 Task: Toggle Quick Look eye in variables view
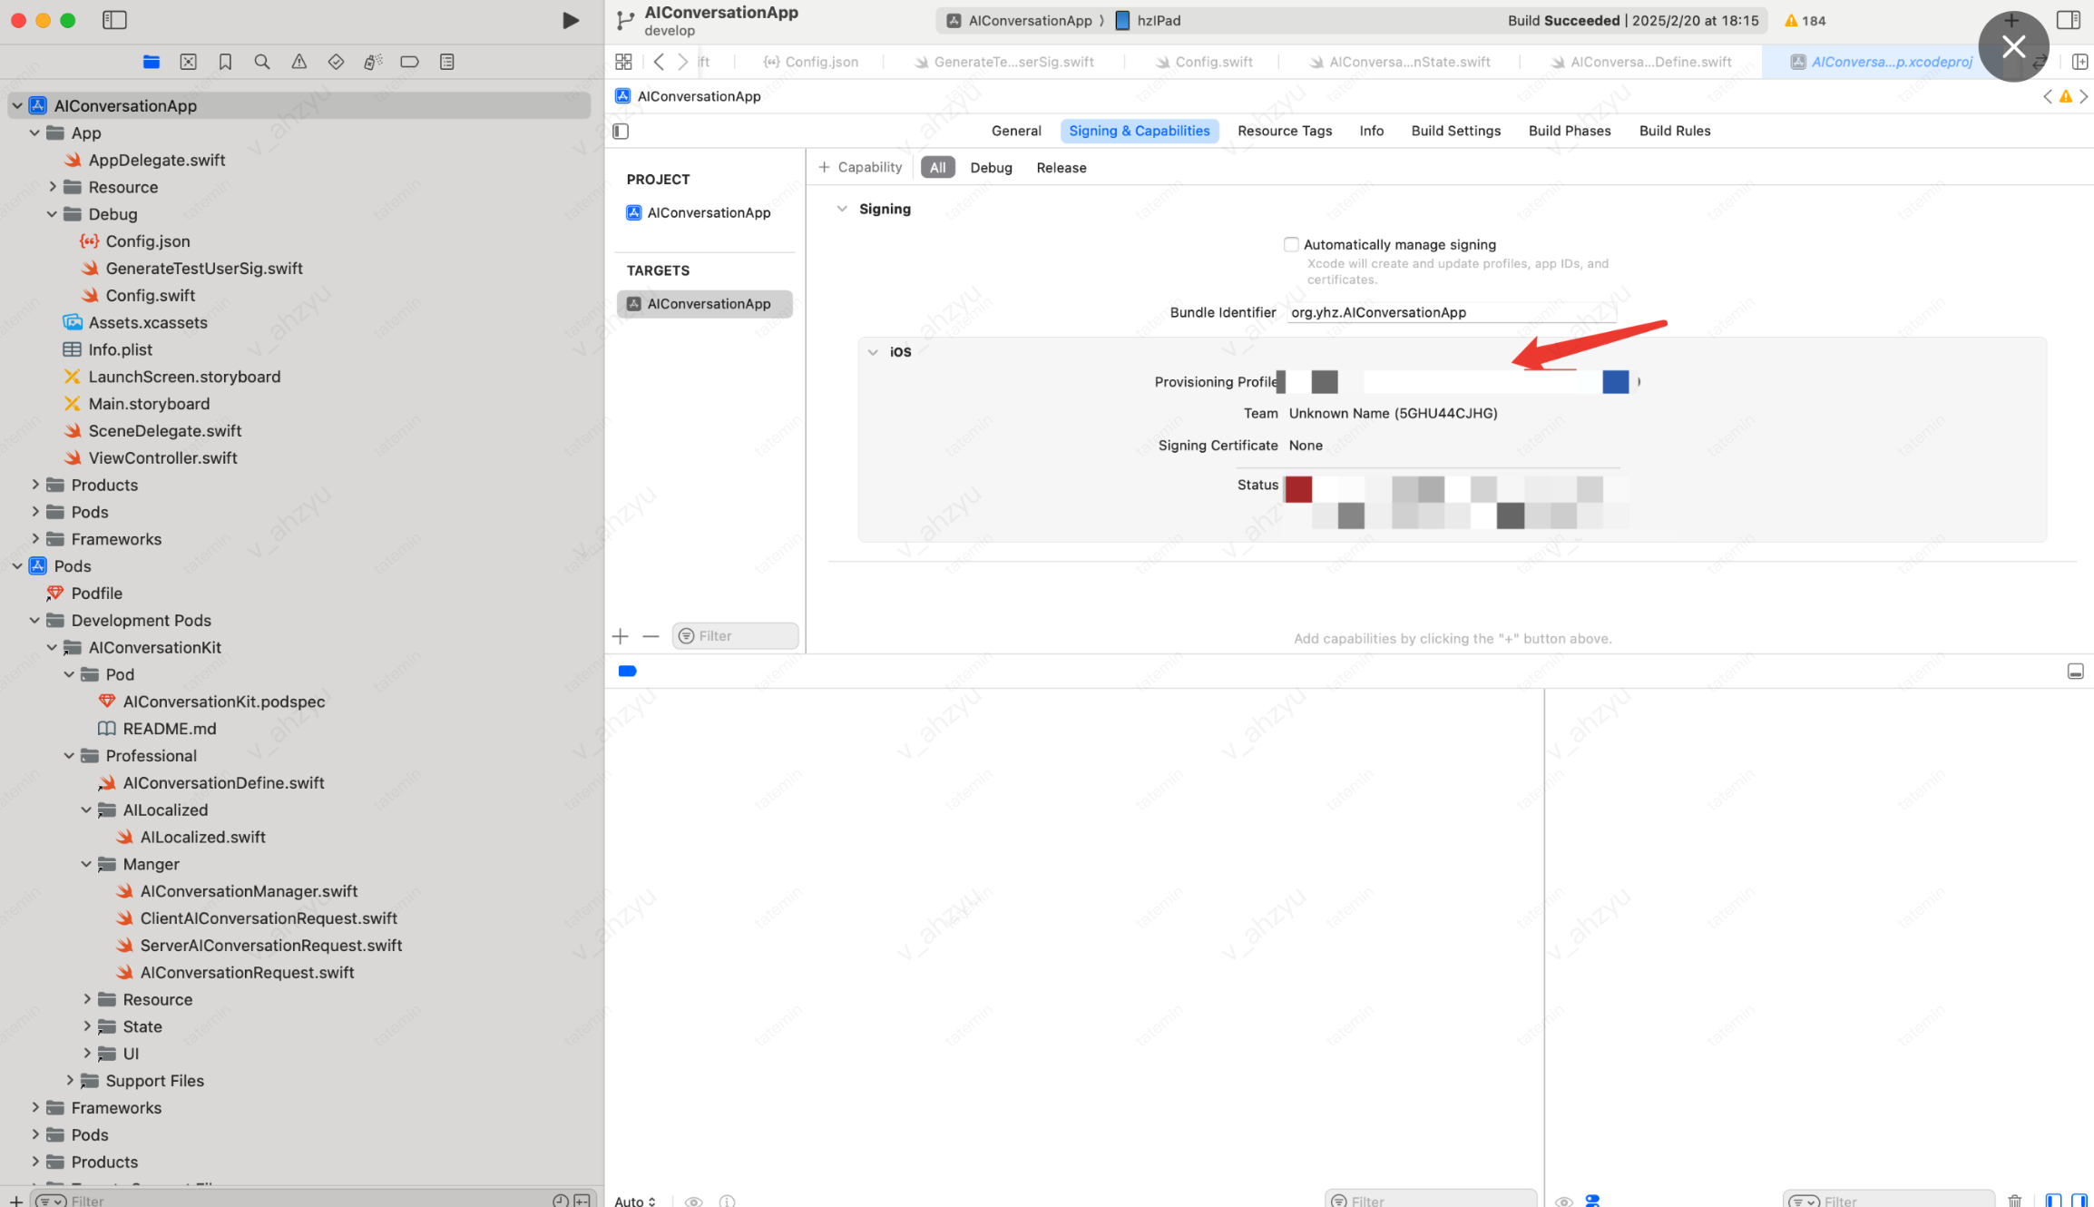[693, 1201]
